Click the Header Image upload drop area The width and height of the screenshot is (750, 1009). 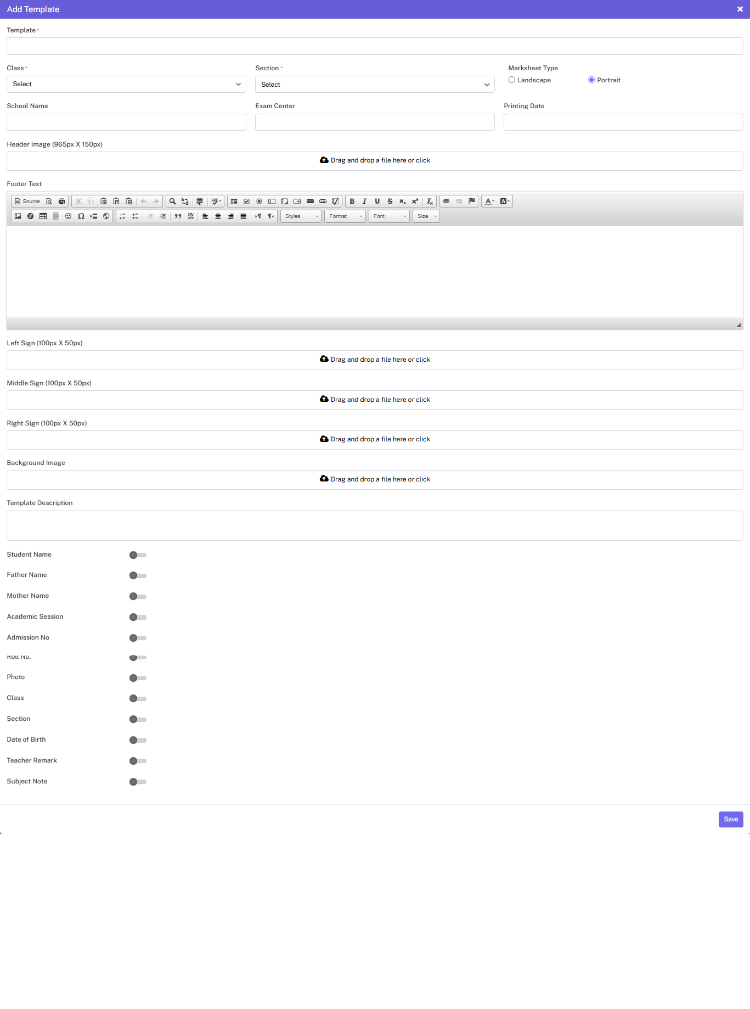point(375,161)
